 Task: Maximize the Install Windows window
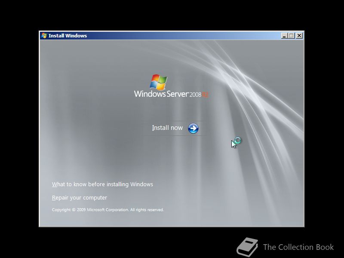tap(292, 36)
